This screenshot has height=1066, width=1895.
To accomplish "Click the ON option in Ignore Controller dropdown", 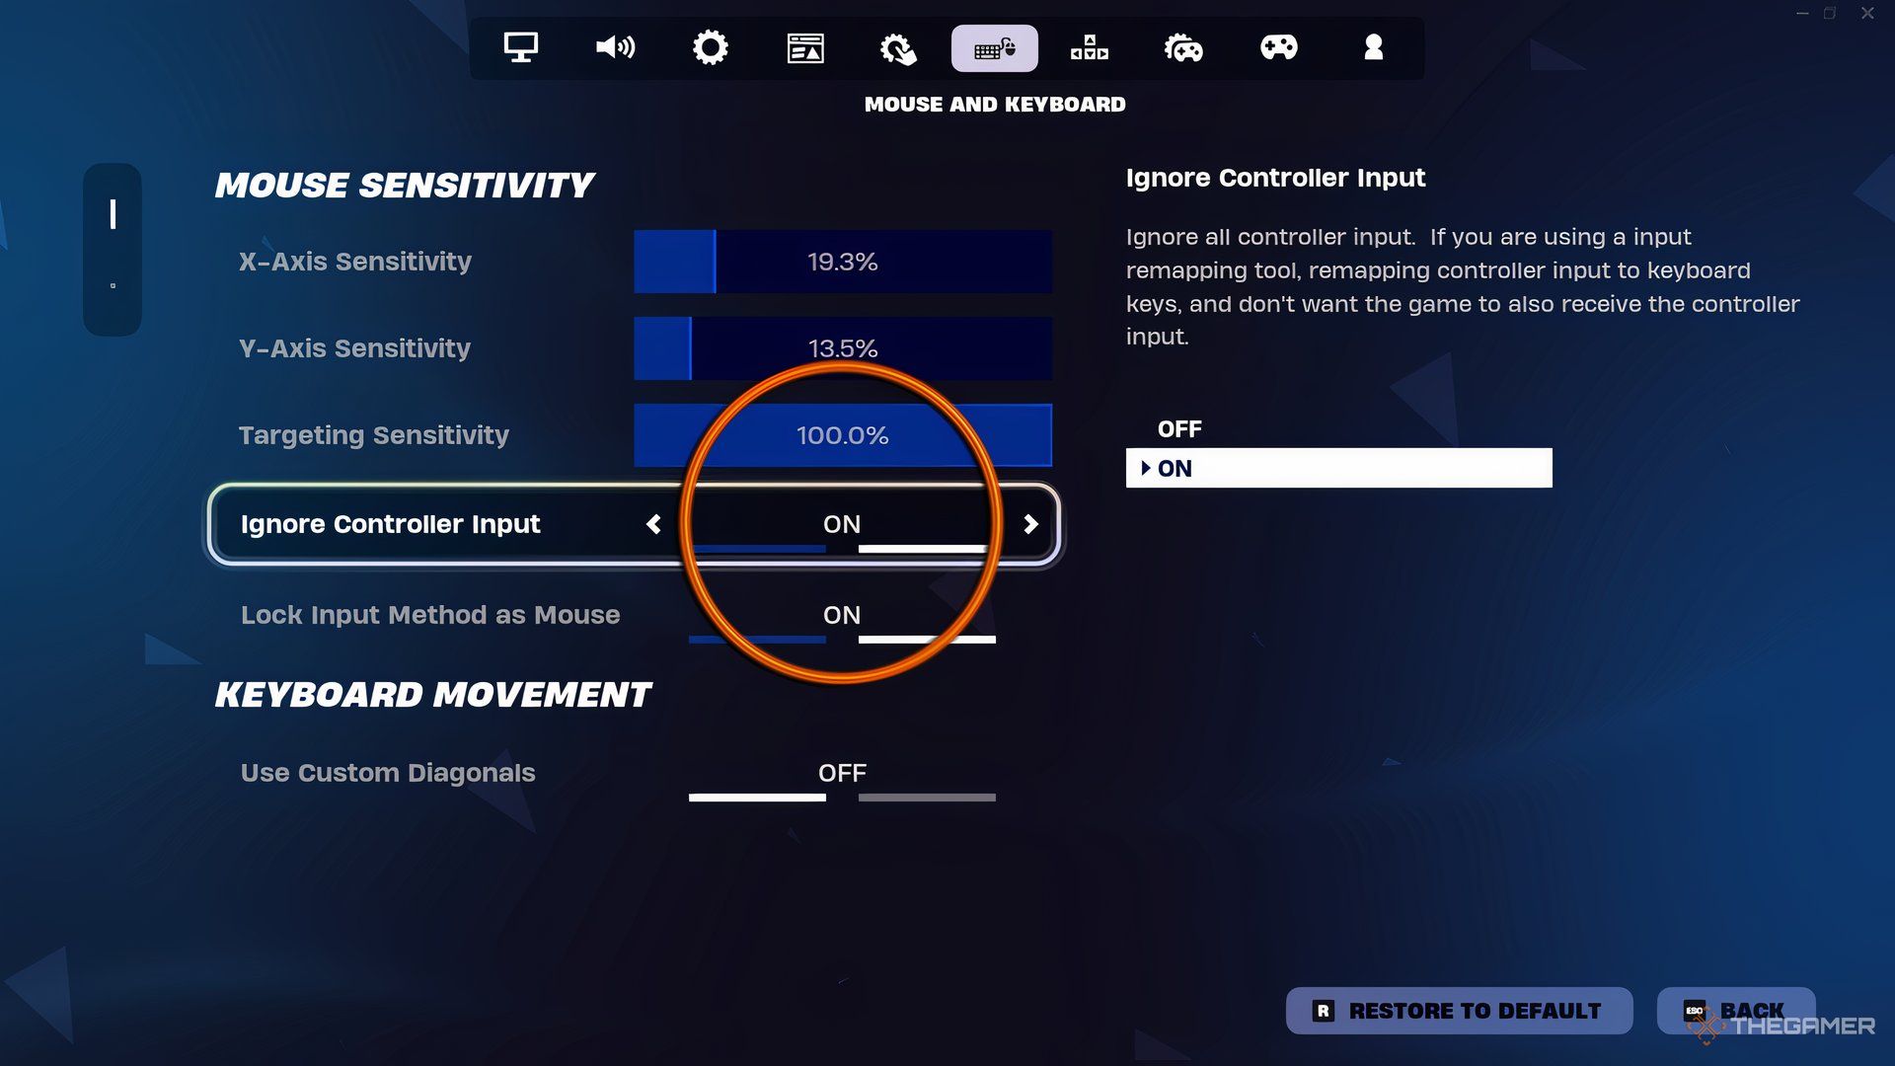I will coord(1338,467).
